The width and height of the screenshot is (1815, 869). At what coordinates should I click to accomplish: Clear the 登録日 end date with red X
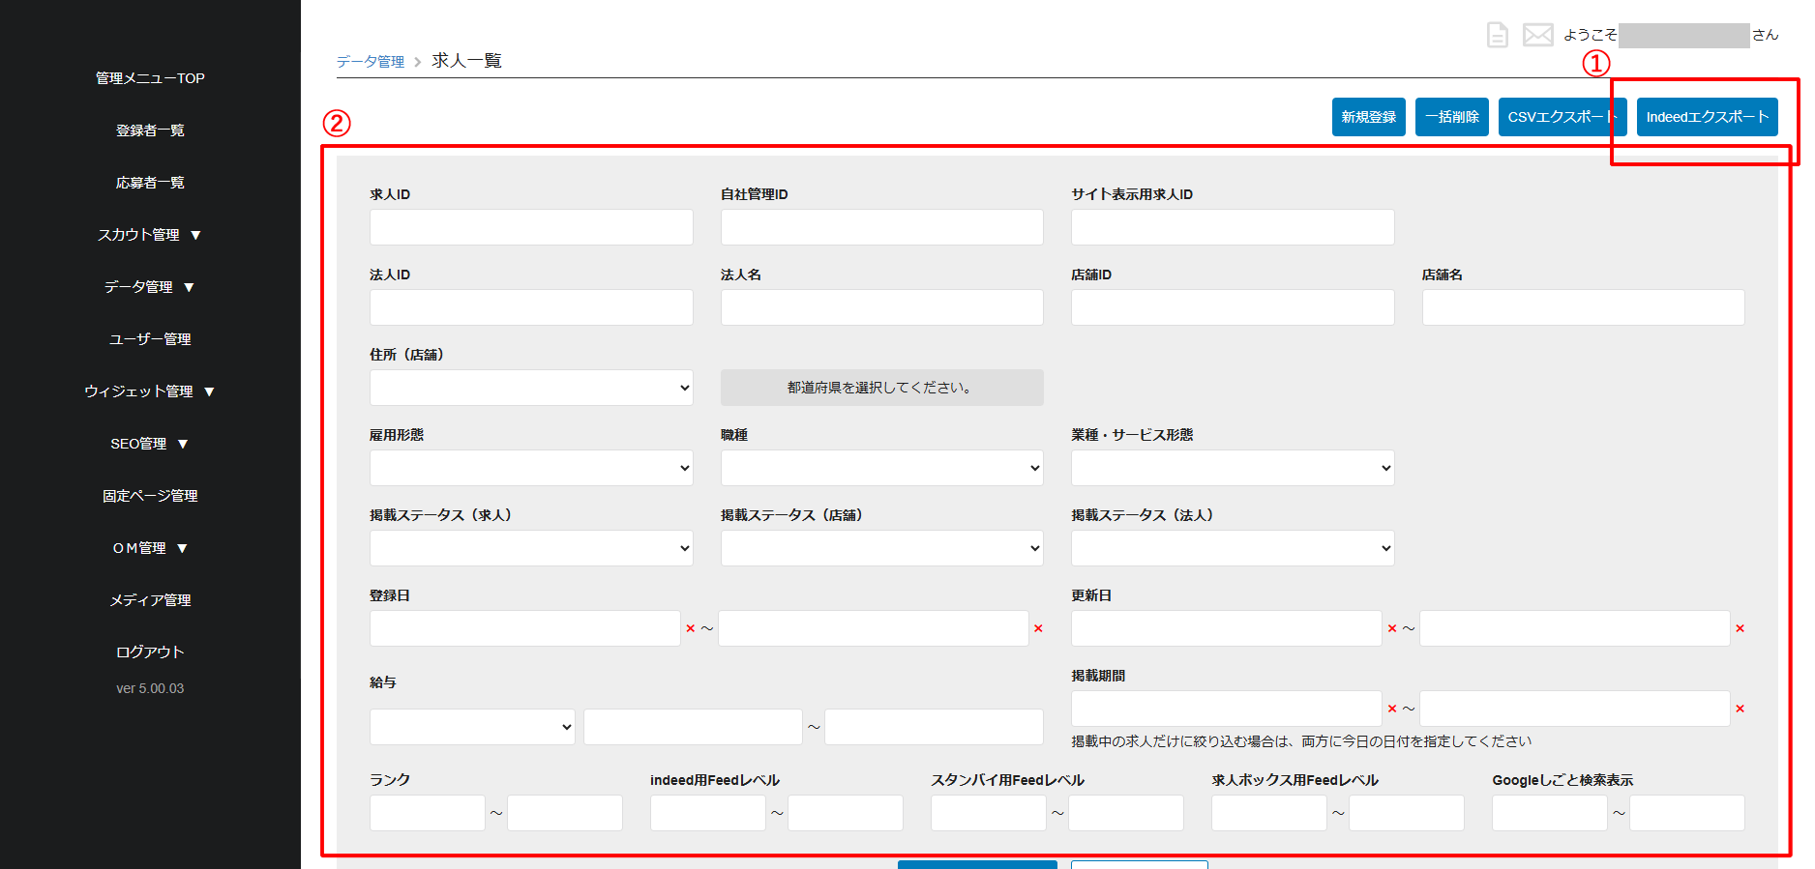click(1038, 628)
